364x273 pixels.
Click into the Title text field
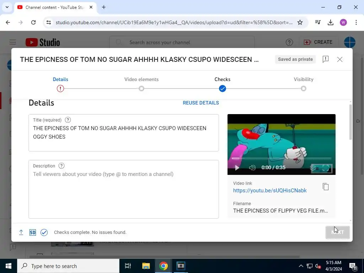click(x=123, y=133)
